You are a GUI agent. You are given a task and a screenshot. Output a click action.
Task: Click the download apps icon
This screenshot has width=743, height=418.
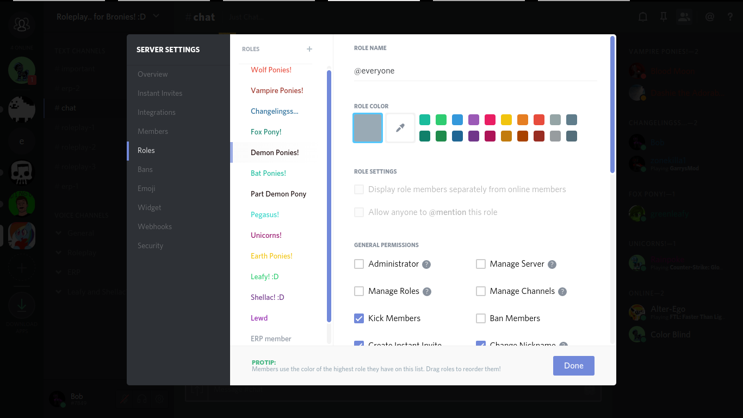tap(22, 306)
